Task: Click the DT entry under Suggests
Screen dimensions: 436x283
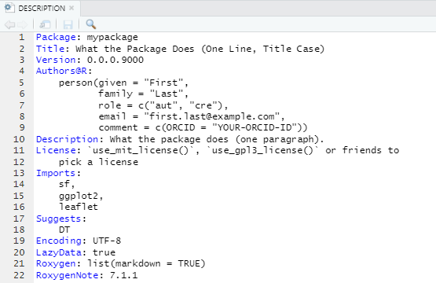Action: 64,230
